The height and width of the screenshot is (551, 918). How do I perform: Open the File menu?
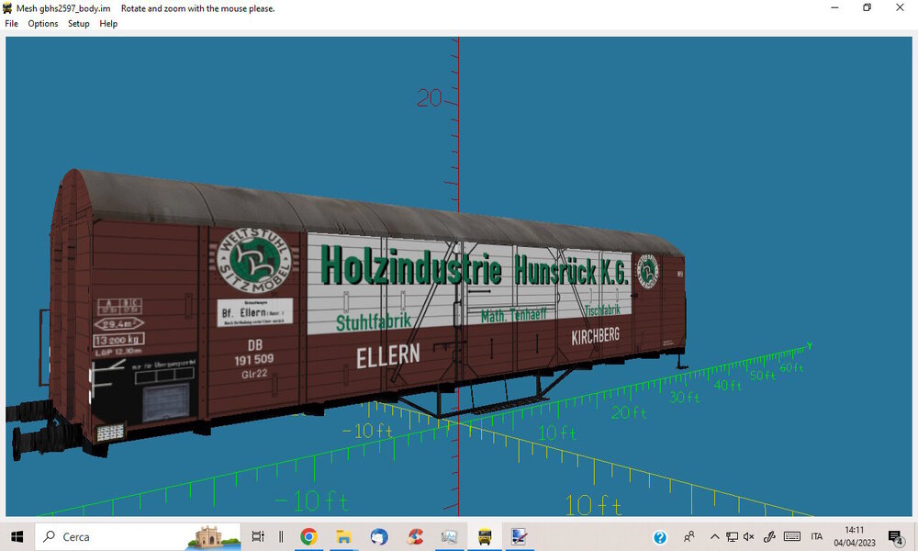click(11, 24)
